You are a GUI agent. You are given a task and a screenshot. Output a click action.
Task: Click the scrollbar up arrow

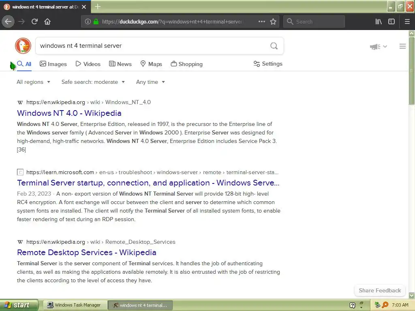[412, 33]
